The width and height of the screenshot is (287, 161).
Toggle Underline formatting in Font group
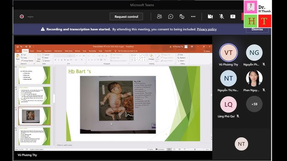[x=61, y=60]
